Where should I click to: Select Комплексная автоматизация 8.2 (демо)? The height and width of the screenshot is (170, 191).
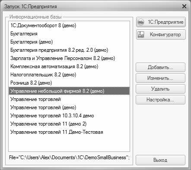coord(69,66)
